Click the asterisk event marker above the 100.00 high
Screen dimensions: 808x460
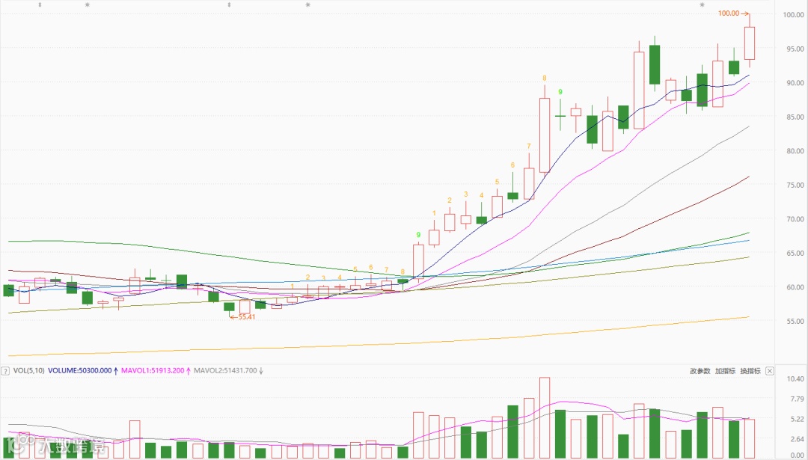click(702, 4)
